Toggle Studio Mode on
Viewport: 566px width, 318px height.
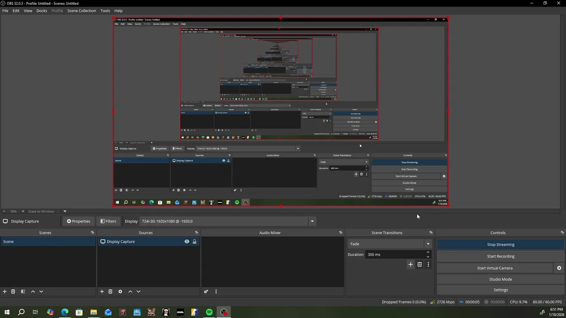pyautogui.click(x=501, y=279)
